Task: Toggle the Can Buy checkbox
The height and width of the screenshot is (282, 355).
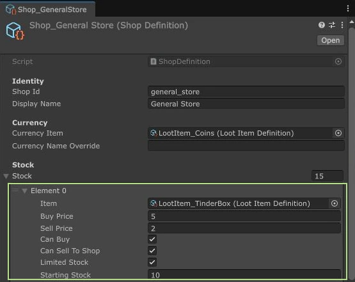Action: [x=152, y=239]
